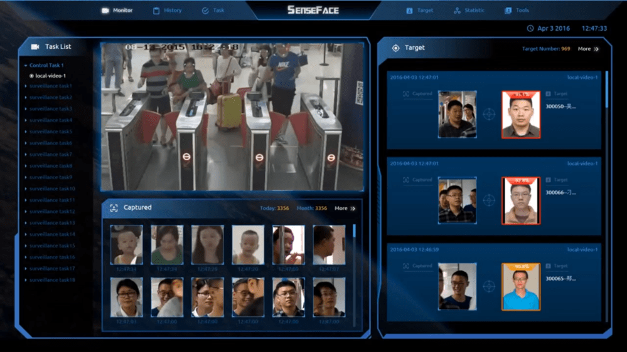The width and height of the screenshot is (627, 352).
Task: Click the clock icon beside Apr 3 2016
Action: click(x=530, y=28)
